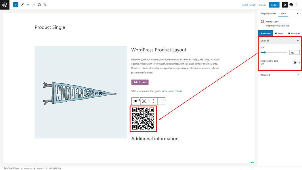302x170 pixels.
Task: Open the Styles tab
Action: pyautogui.click(x=279, y=33)
